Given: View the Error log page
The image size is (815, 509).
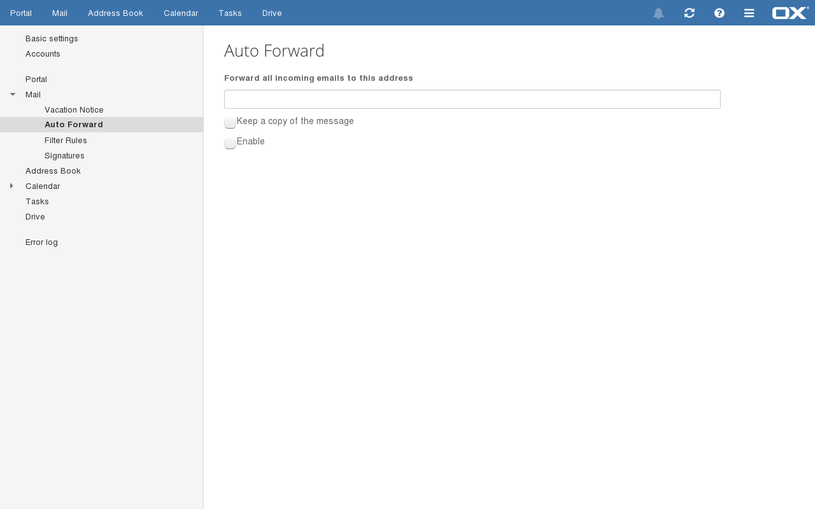Looking at the screenshot, I should tap(41, 242).
